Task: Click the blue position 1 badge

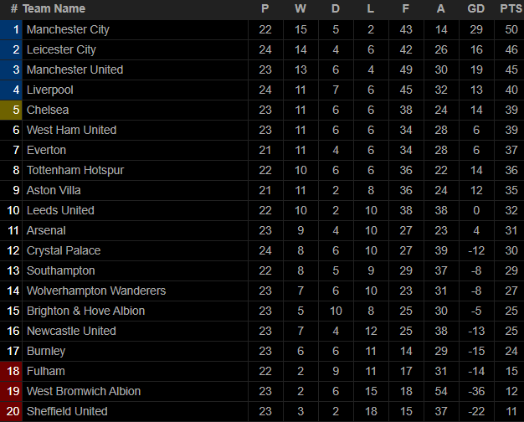Action: (11, 30)
